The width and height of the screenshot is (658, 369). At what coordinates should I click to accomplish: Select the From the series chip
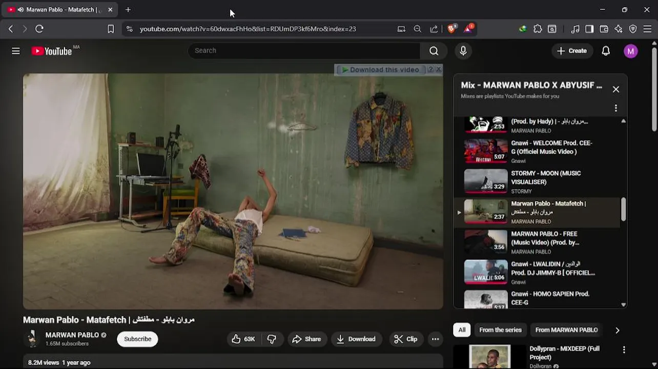click(500, 330)
